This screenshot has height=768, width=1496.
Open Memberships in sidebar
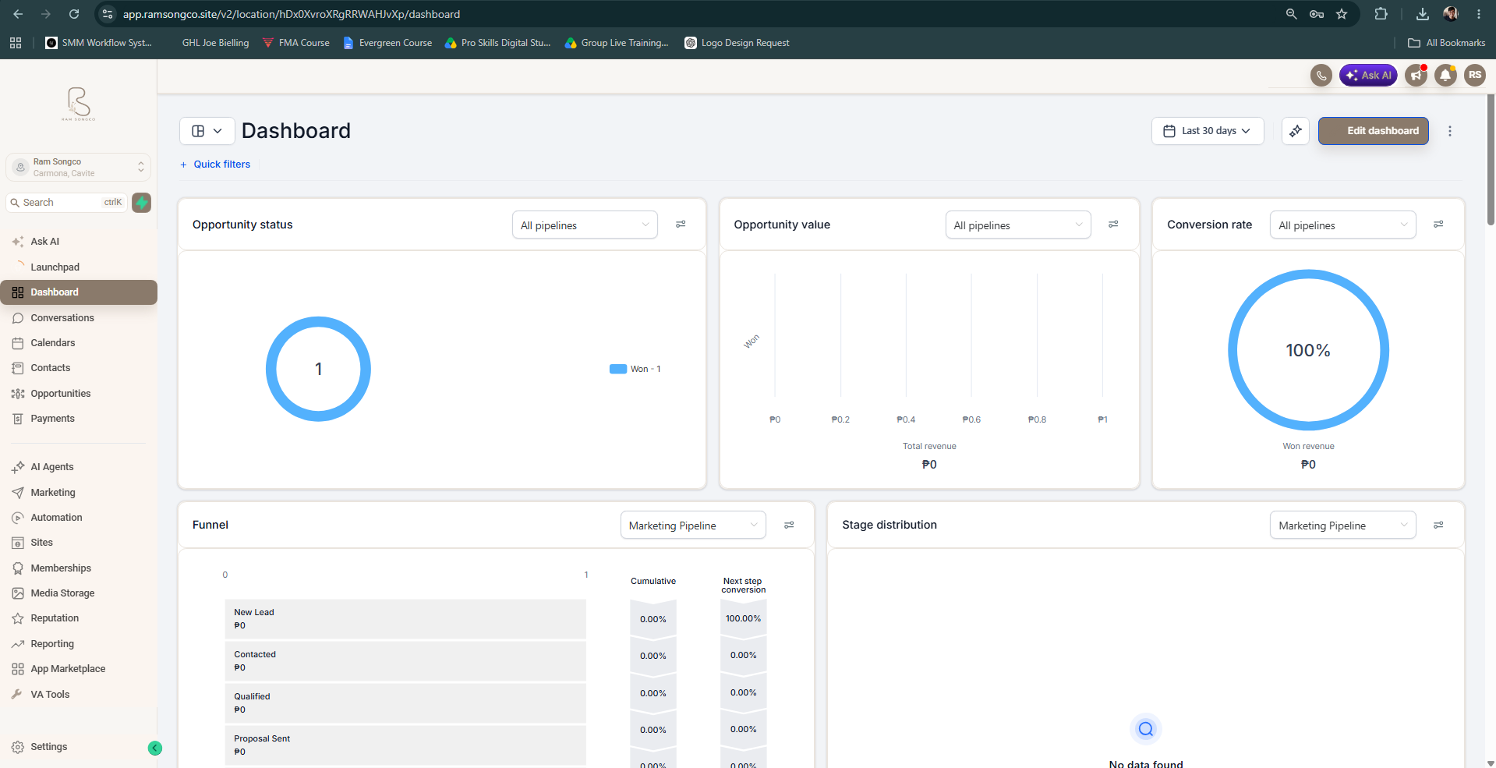[78, 568]
